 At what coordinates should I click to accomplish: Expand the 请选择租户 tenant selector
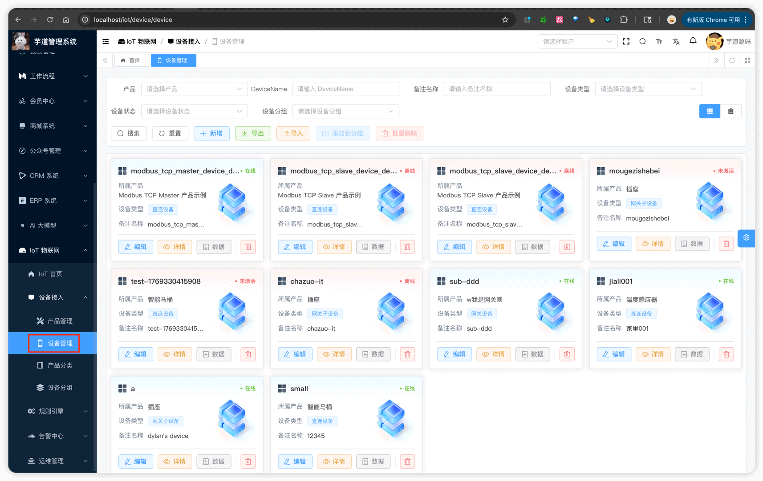click(577, 41)
